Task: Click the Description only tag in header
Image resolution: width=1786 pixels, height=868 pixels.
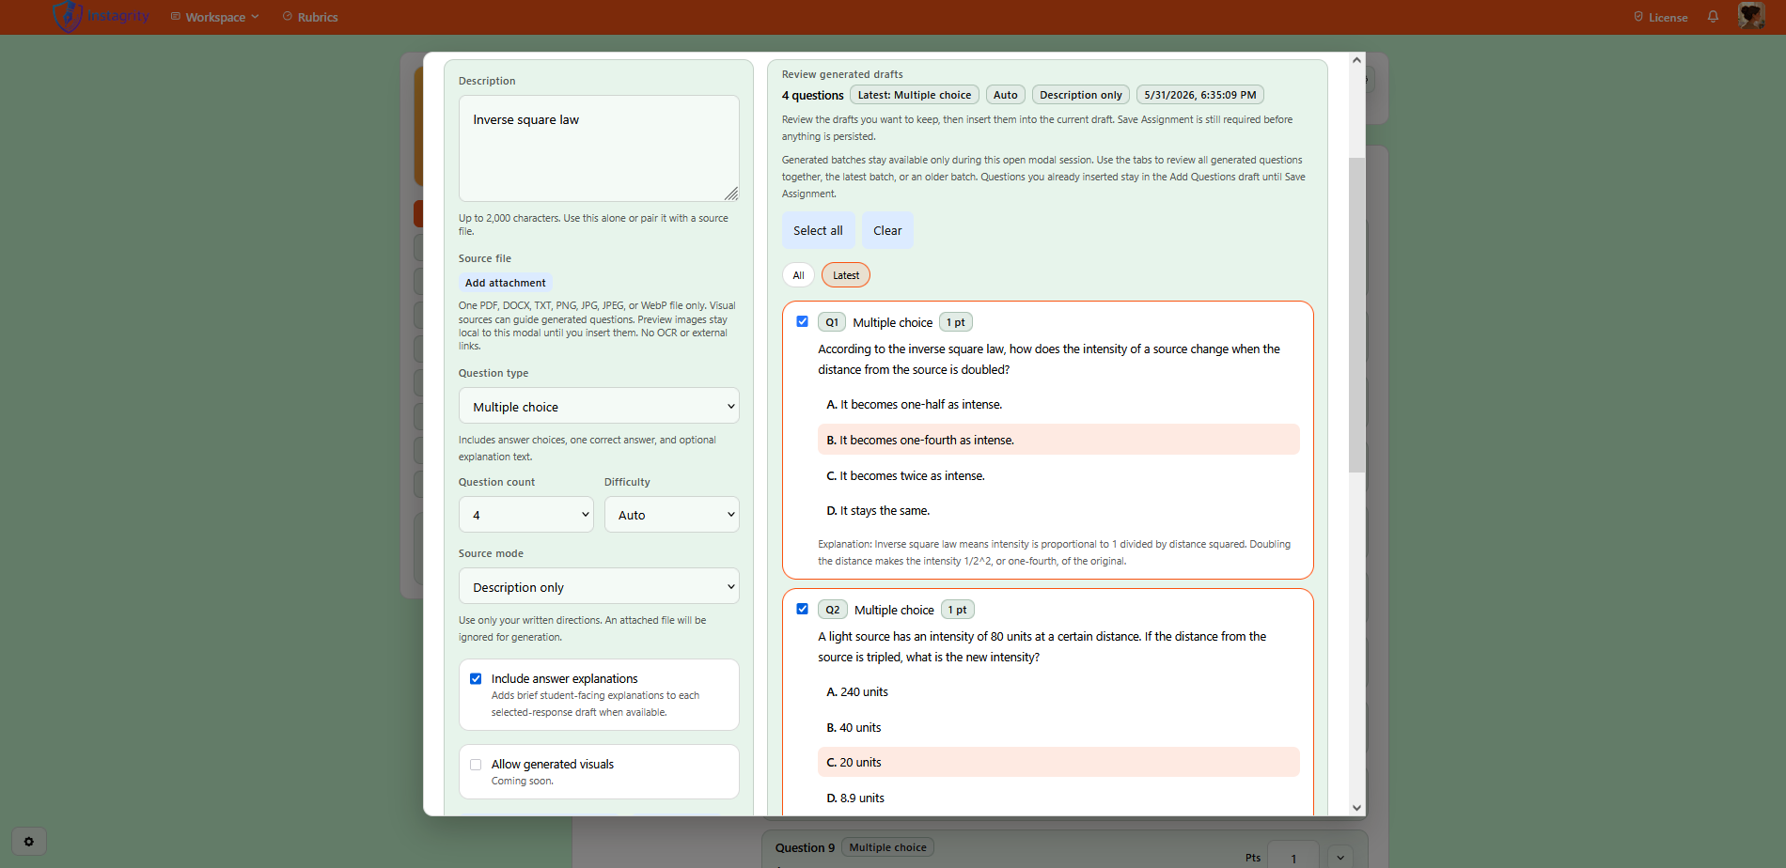Action: coord(1081,95)
